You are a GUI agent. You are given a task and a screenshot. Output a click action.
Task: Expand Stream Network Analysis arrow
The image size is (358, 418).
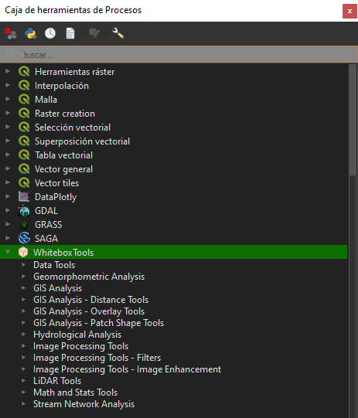[23, 403]
